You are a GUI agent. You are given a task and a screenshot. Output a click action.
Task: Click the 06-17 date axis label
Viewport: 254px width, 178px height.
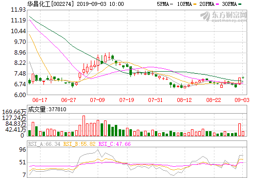pos(40,100)
